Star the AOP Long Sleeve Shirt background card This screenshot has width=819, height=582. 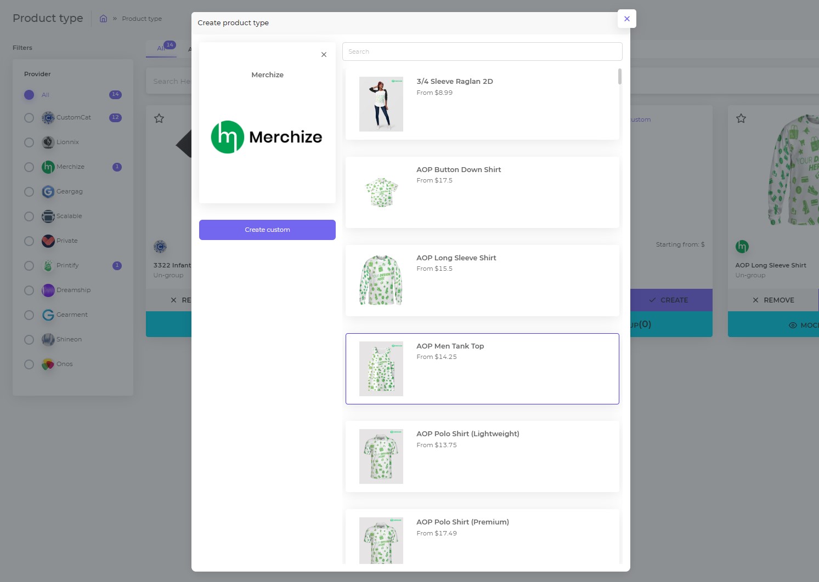[x=741, y=118]
